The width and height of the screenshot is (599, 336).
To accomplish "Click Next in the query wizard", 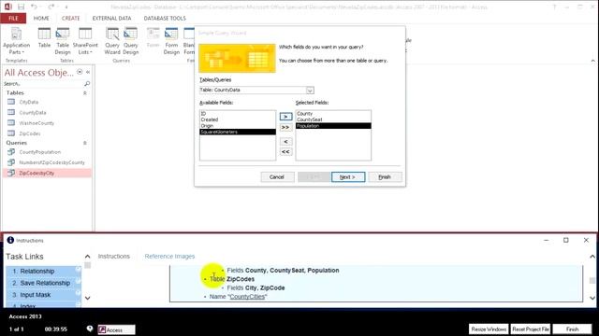I will (348, 177).
